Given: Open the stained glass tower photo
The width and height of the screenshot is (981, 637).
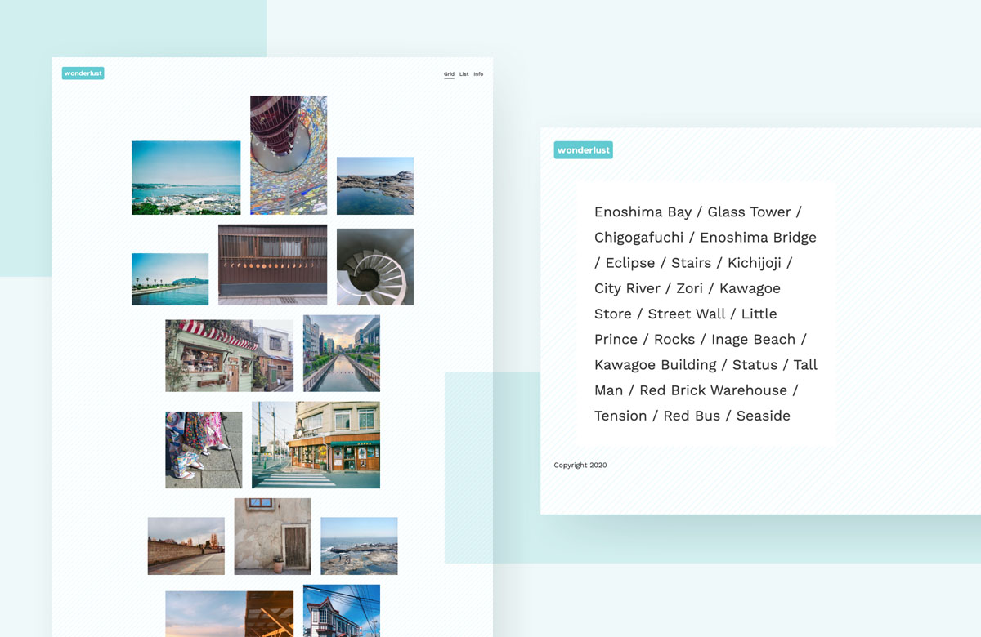Looking at the screenshot, I should coord(288,155).
